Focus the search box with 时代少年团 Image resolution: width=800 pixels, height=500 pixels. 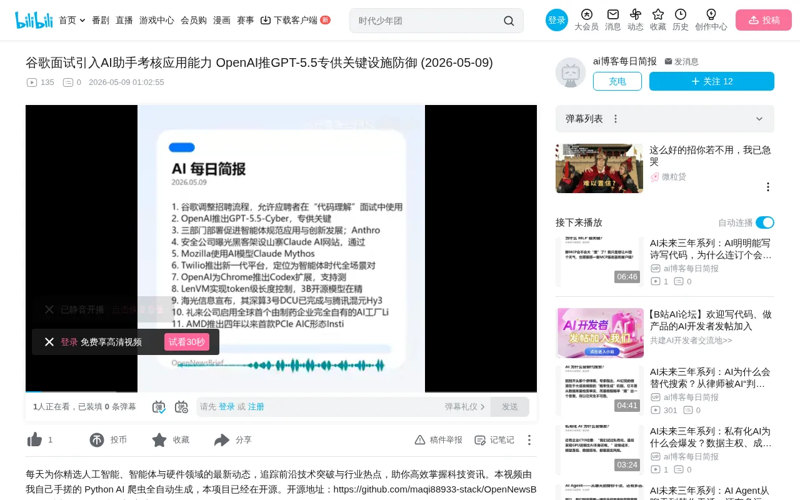428,21
